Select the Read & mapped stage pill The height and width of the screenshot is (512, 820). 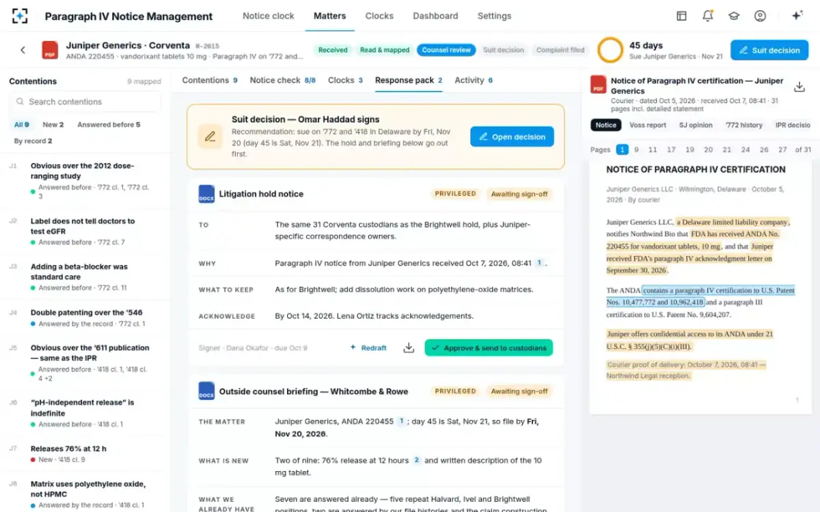pyautogui.click(x=385, y=50)
